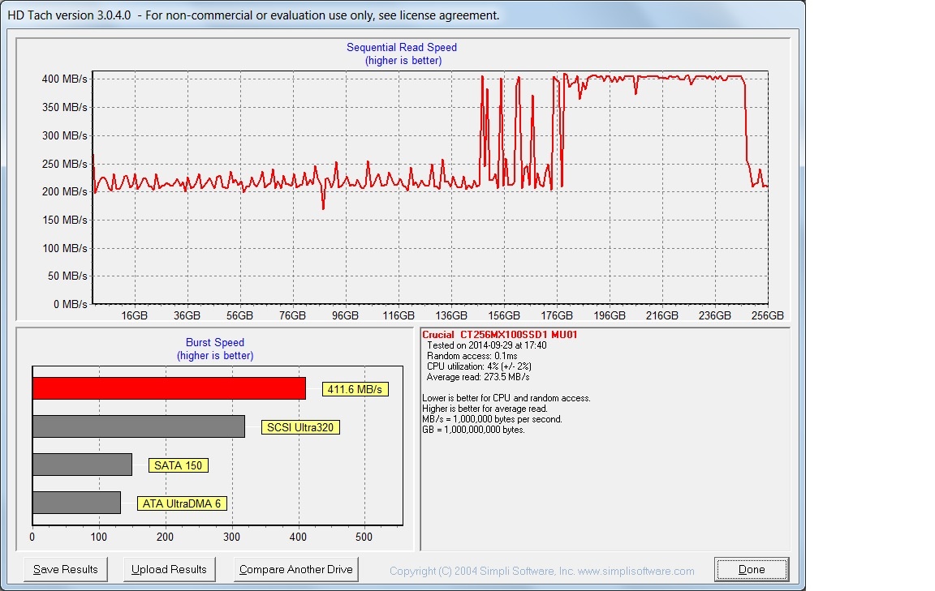Image resolution: width=935 pixels, height=591 pixels.
Task: Click the 300 burst axis label
Action: tap(231, 537)
